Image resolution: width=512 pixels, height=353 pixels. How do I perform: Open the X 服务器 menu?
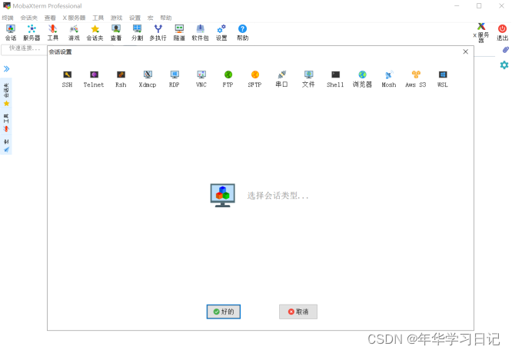[x=74, y=18]
